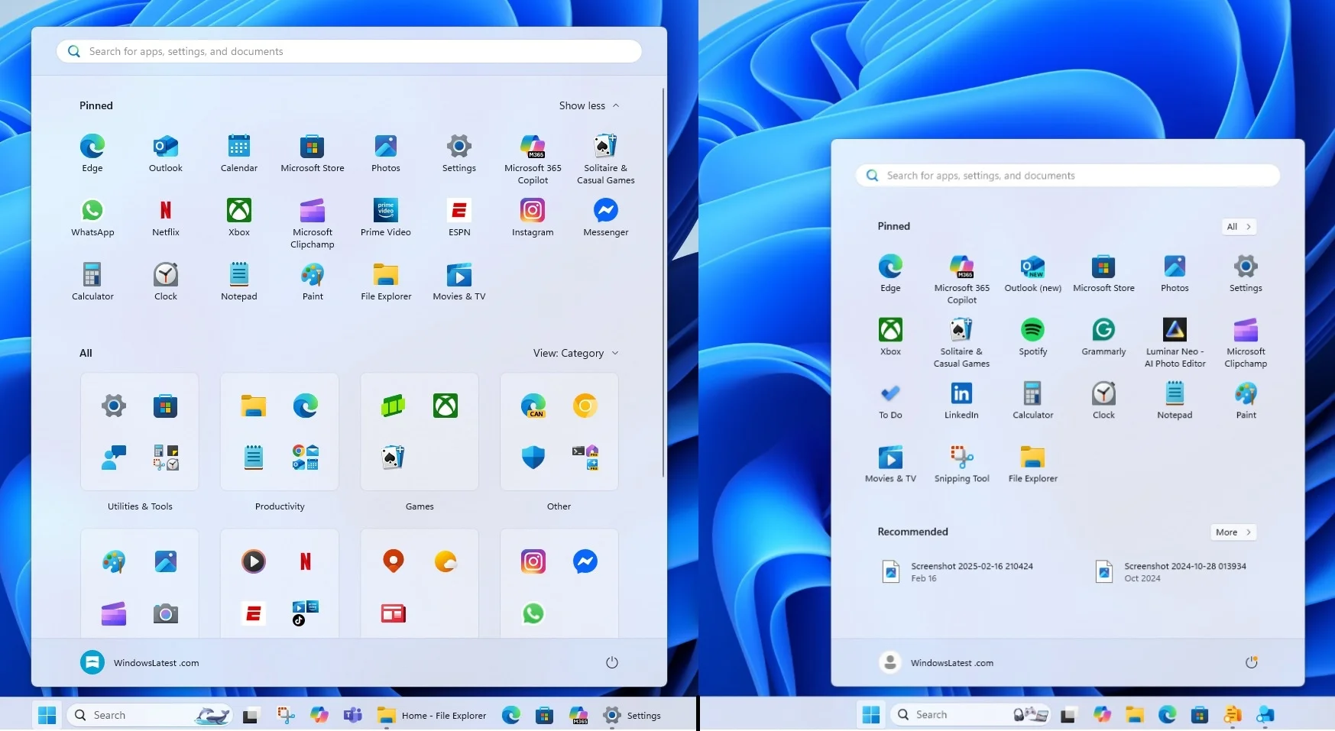The width and height of the screenshot is (1335, 731).
Task: Open the Utilities & Tools category folder
Action: 140,432
